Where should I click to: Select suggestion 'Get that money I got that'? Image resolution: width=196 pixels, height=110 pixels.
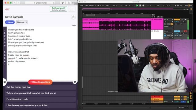click(40, 87)
